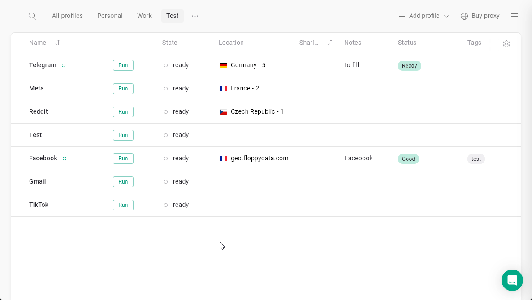Screen dimensions: 532x300
Task: Select the Meta profile name
Action: pyautogui.click(x=37, y=89)
